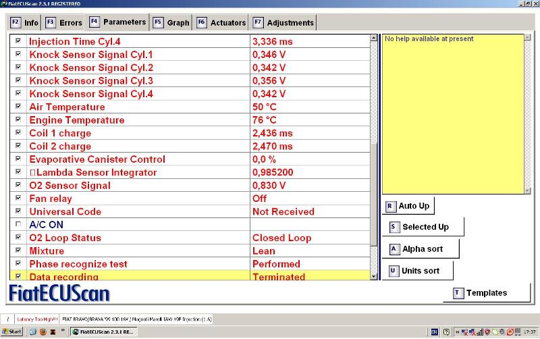Open the Windows Start menu
540x339 pixels.
(11, 332)
